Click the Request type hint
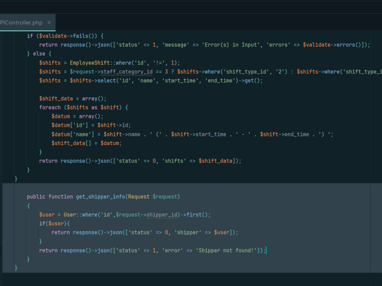This screenshot has height=286, width=382. tap(139, 197)
